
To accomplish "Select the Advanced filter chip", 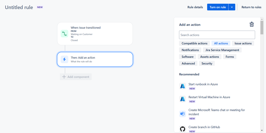I will (x=188, y=63).
